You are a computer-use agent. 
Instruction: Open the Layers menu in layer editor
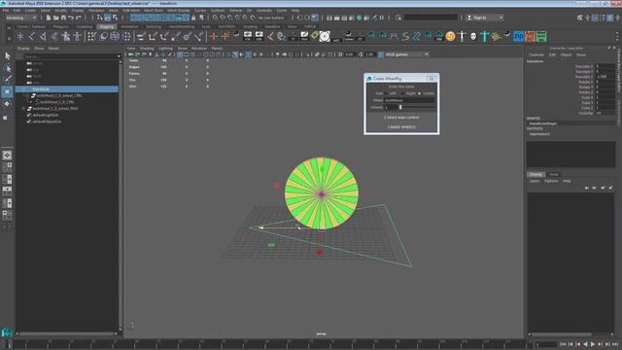(535, 181)
